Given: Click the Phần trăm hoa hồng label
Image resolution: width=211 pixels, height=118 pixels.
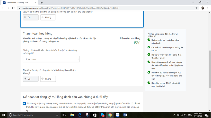Looking at the screenshot, I should (x=130, y=38).
